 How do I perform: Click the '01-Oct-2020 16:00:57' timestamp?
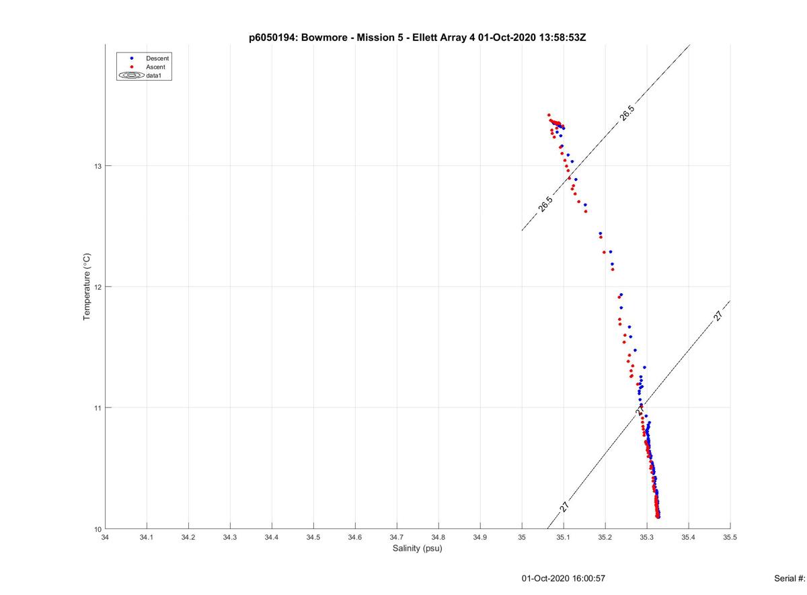click(x=564, y=578)
